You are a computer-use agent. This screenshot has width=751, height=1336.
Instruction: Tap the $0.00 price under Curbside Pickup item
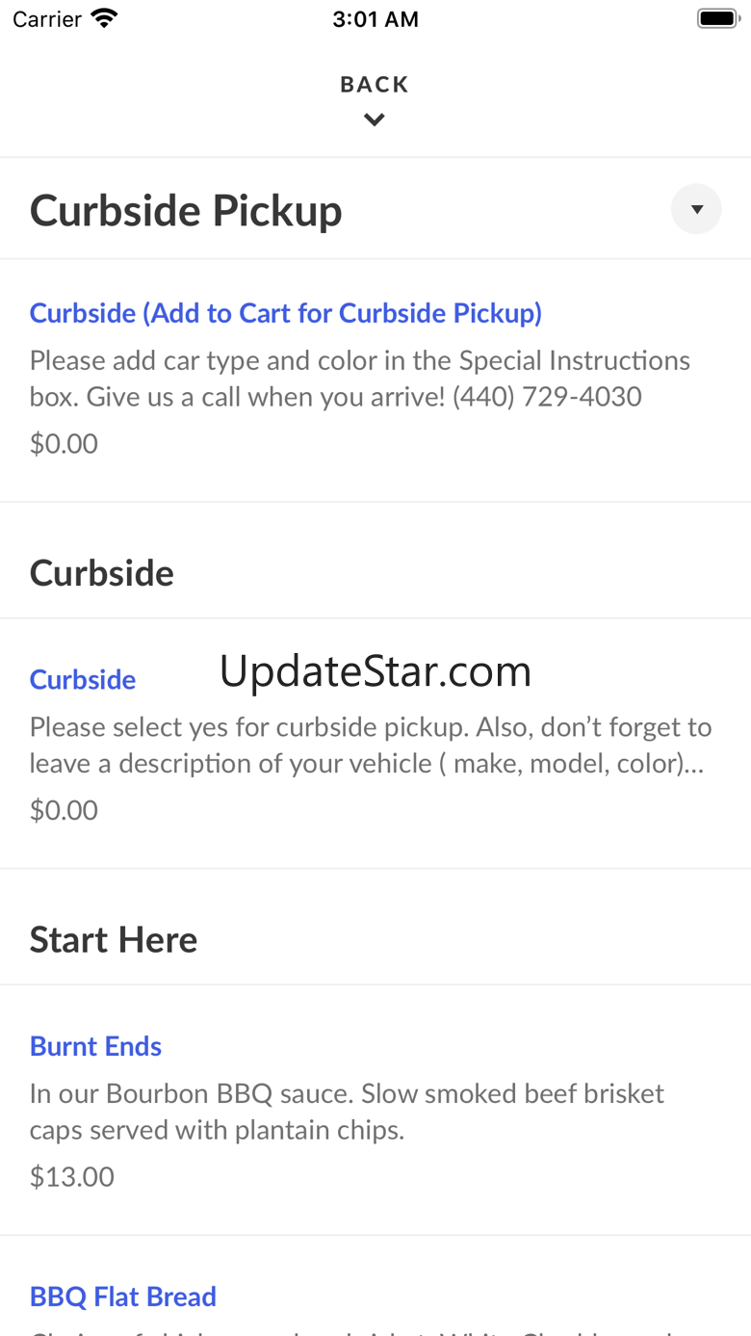point(64,444)
